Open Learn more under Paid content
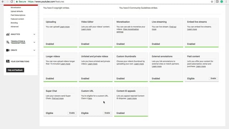229x129 pixels. point(201,66)
